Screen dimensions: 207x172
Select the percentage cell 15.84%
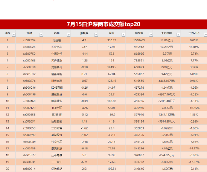click(x=194, y=47)
